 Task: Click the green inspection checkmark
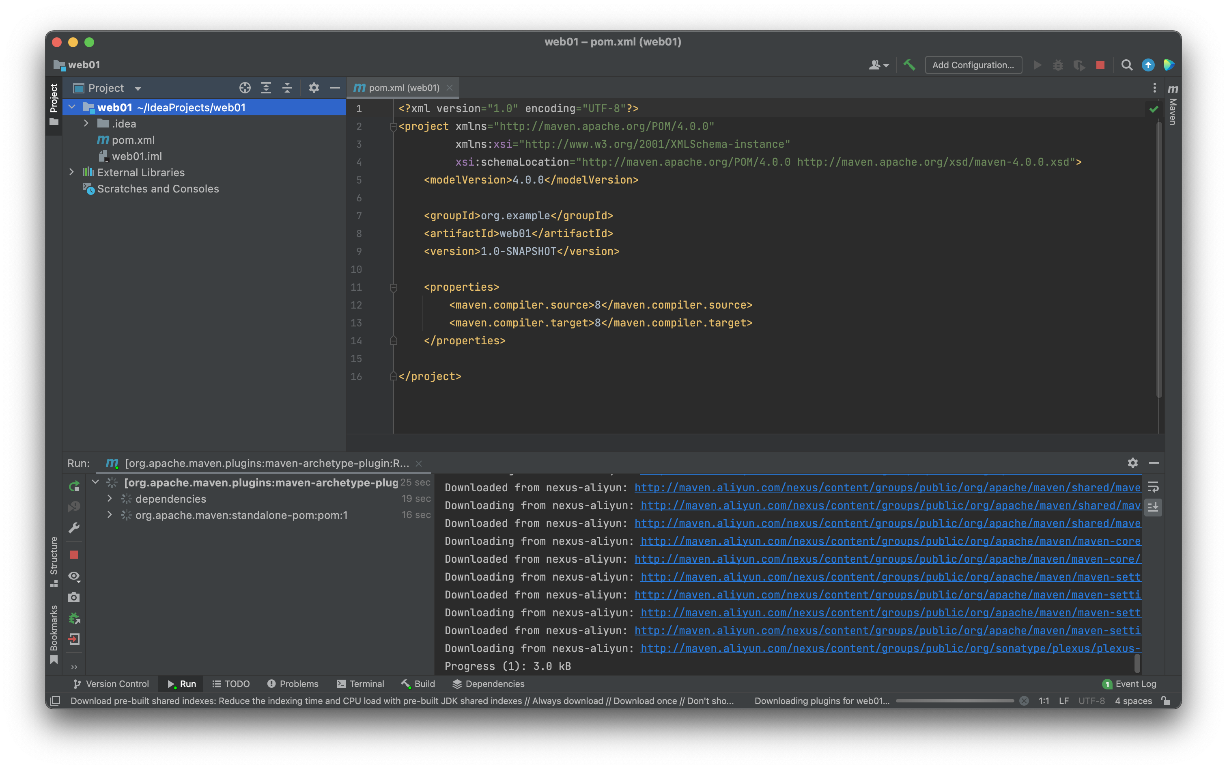[1154, 109]
